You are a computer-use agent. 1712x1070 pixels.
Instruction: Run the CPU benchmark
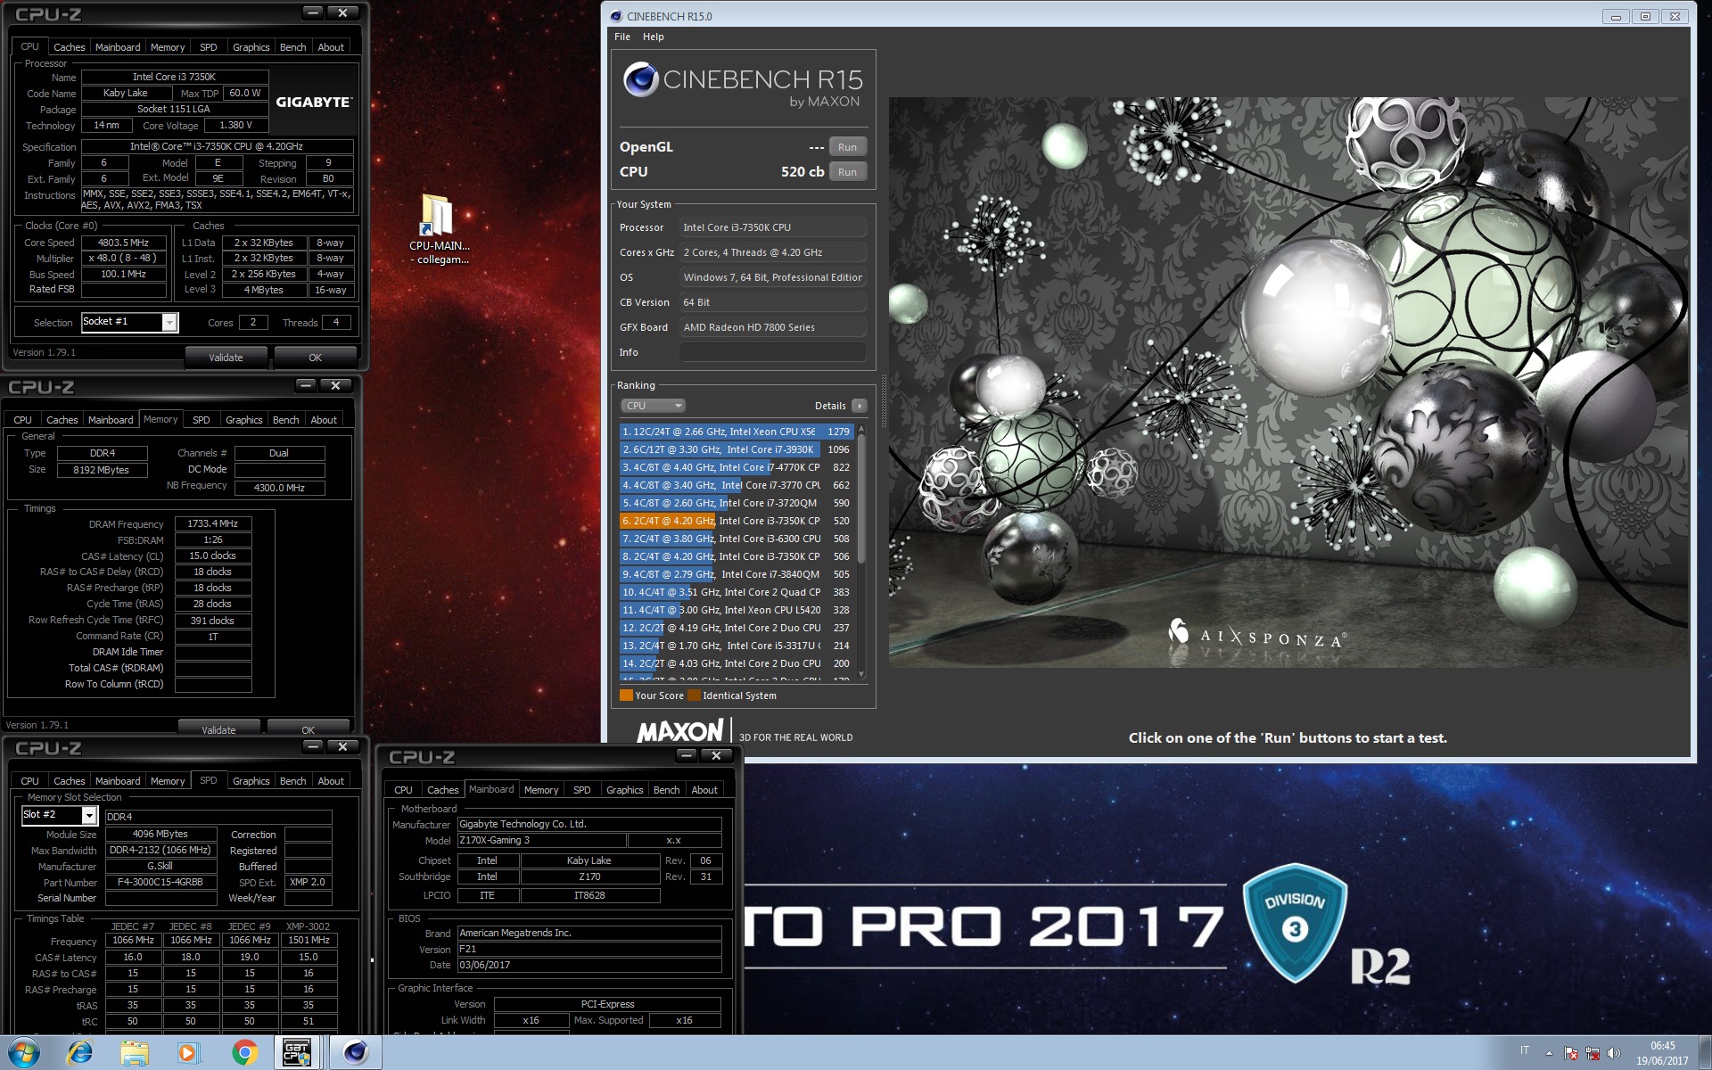847,172
